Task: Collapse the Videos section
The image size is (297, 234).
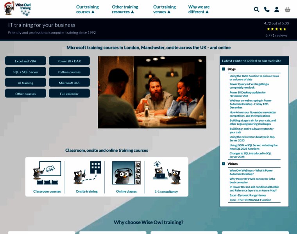Action: (224, 164)
